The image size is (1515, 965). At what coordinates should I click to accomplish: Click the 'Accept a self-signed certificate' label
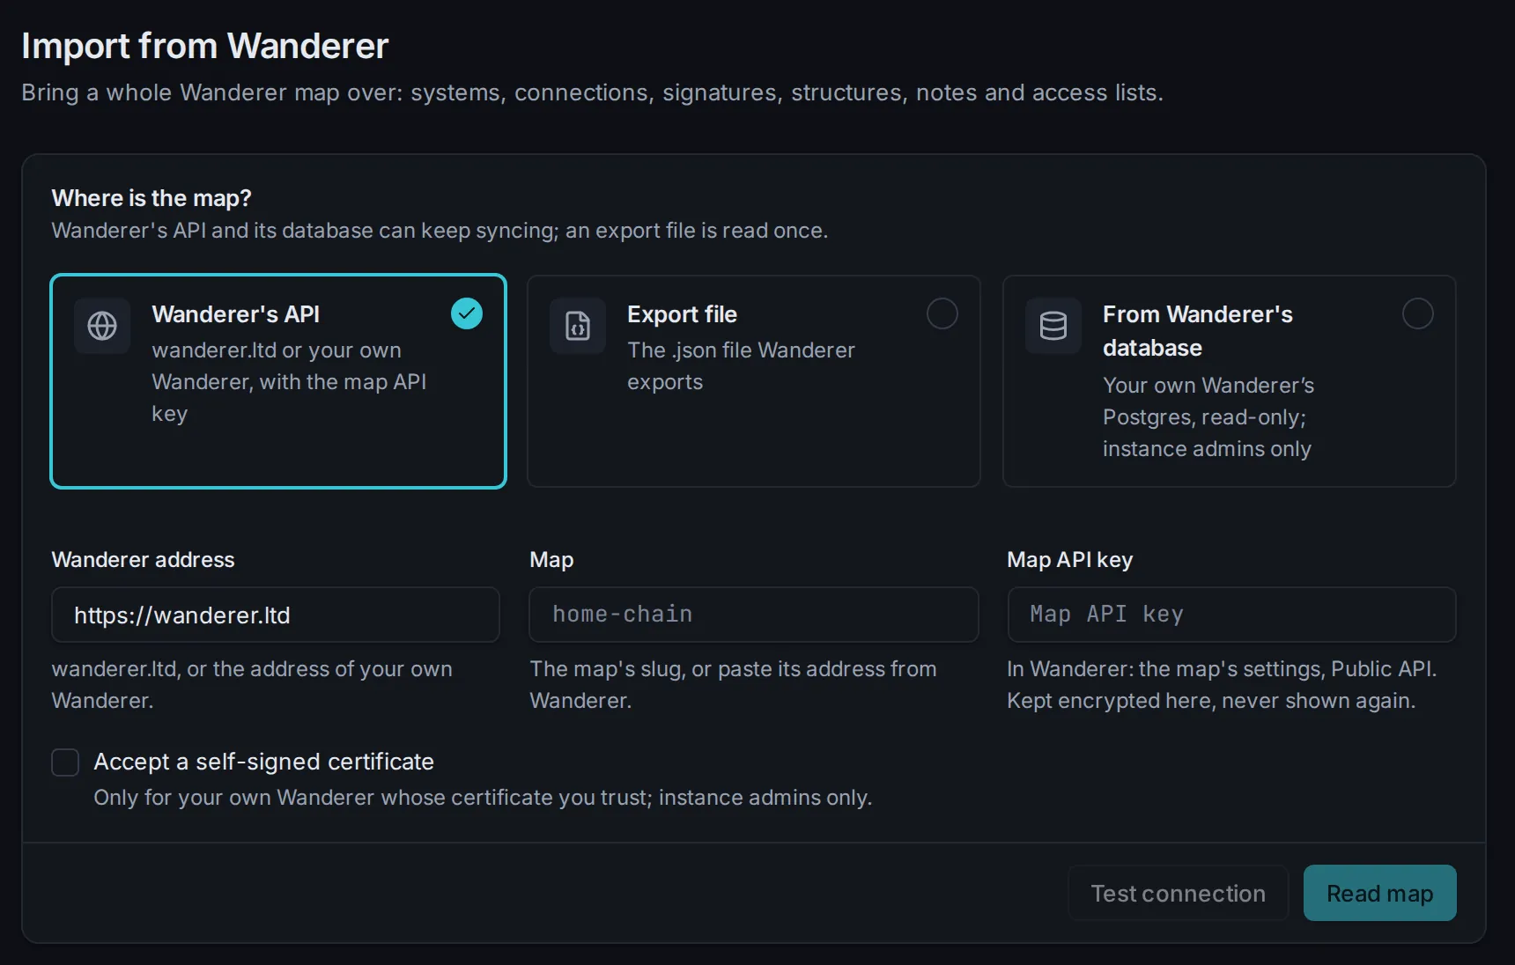tap(263, 762)
